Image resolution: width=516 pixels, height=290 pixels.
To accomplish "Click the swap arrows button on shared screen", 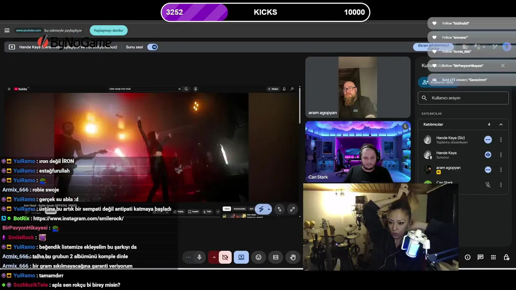I will 279,209.
